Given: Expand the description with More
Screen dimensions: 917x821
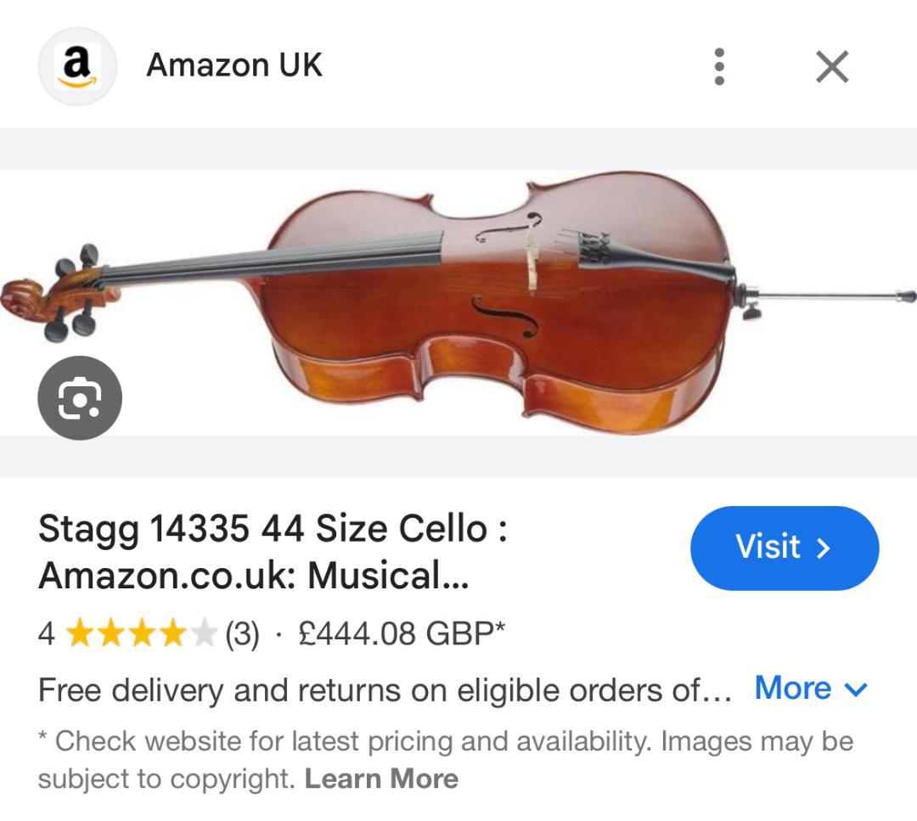Looking at the screenshot, I should click(x=793, y=688).
